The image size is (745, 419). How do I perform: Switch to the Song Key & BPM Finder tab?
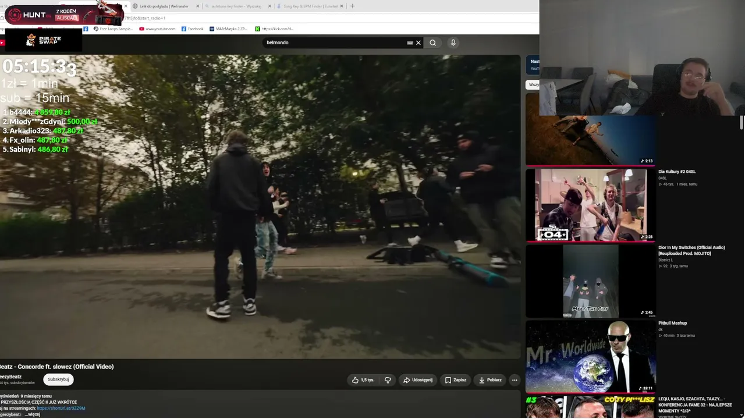pos(310,6)
